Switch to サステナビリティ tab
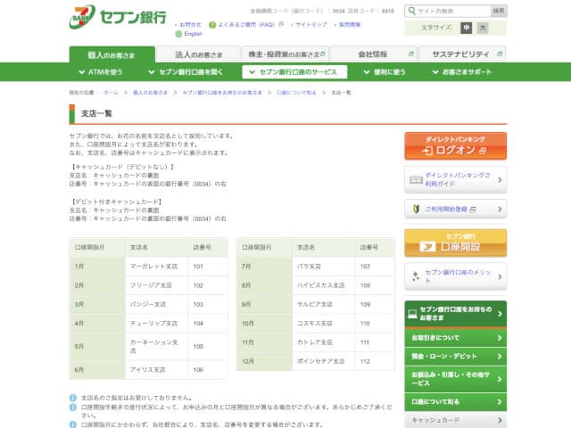 point(462,54)
